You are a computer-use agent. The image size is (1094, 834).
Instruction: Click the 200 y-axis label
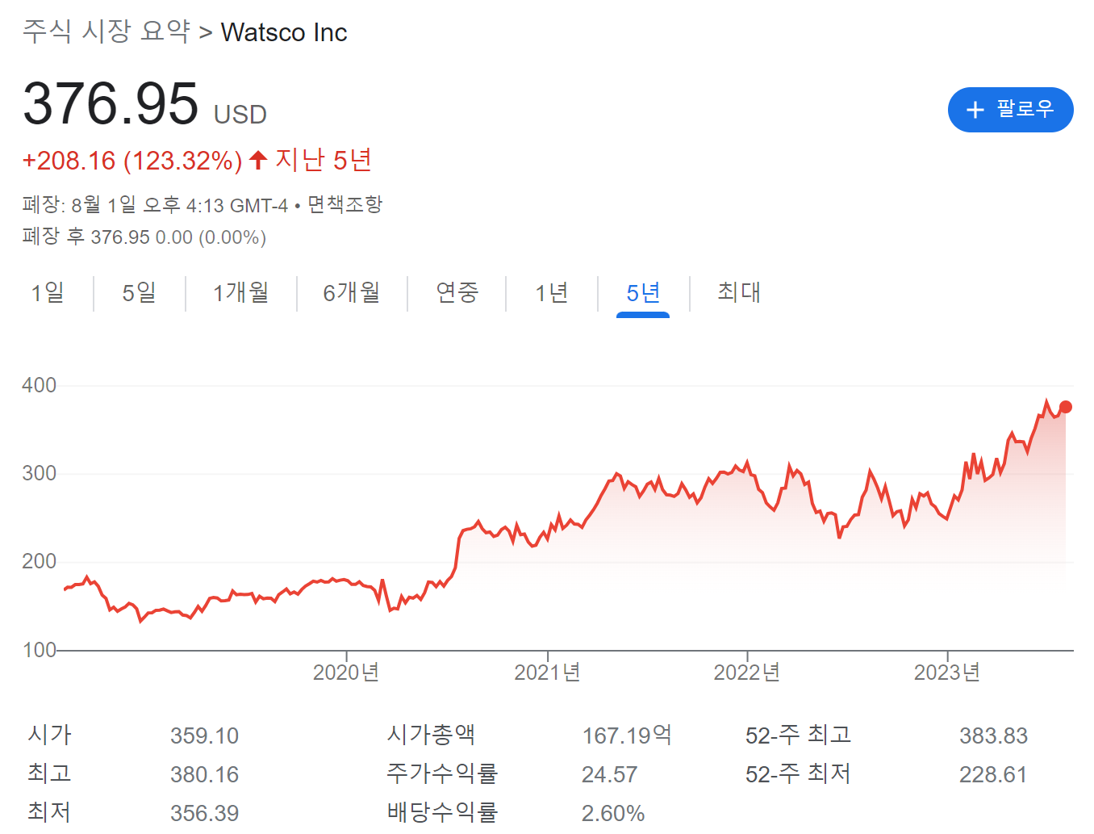(x=39, y=561)
